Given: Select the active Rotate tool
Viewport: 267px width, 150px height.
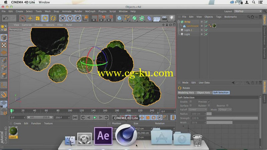Looking at the screenshot, I should click(45, 18).
